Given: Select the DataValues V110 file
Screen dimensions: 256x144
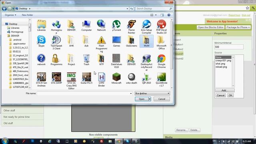Looking at the screenshot, I should 116,61.
